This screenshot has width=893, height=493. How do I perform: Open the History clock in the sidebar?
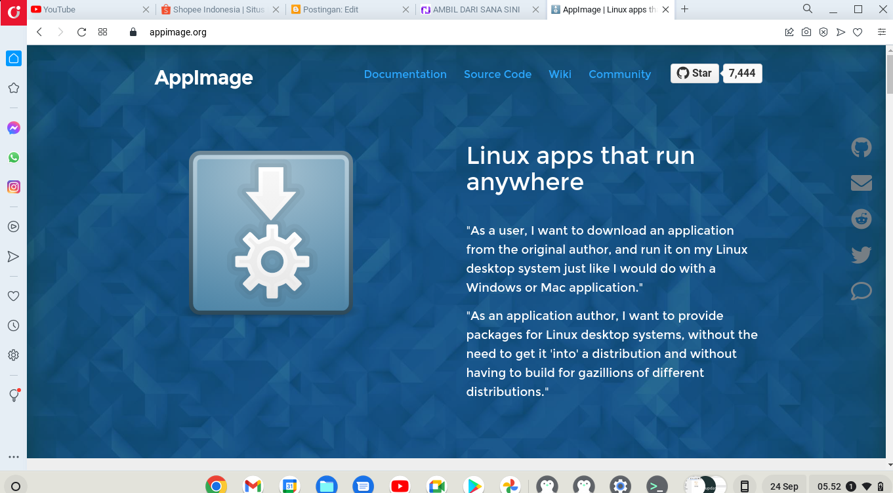(x=13, y=326)
